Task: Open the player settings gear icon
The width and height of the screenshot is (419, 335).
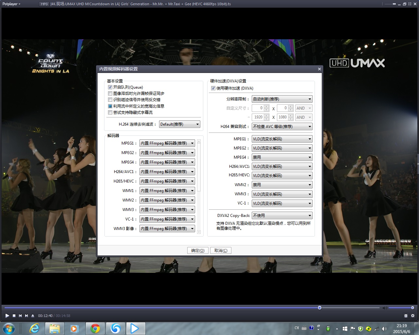Action: point(413,316)
